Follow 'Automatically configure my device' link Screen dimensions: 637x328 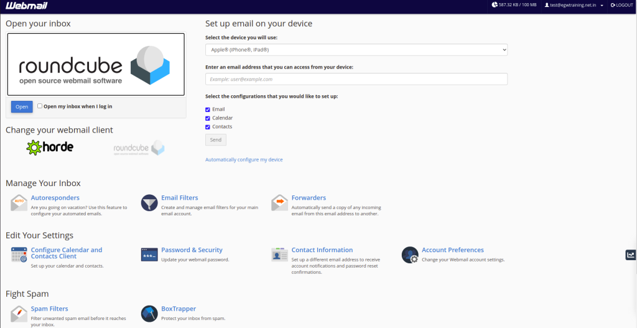[x=244, y=160]
